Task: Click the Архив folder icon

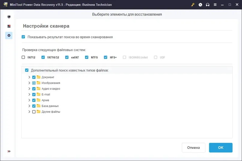Action: 38,100
